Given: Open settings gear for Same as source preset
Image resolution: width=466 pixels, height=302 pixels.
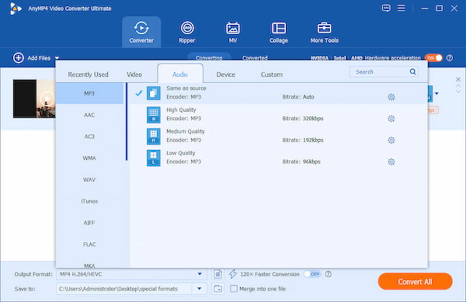Looking at the screenshot, I should pos(391,97).
